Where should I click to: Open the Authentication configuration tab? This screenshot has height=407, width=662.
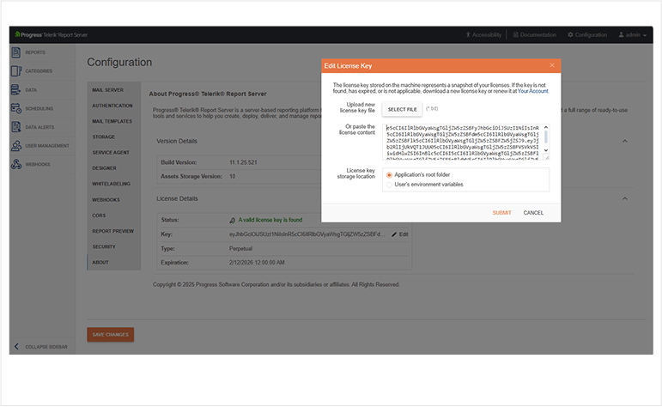coord(112,106)
